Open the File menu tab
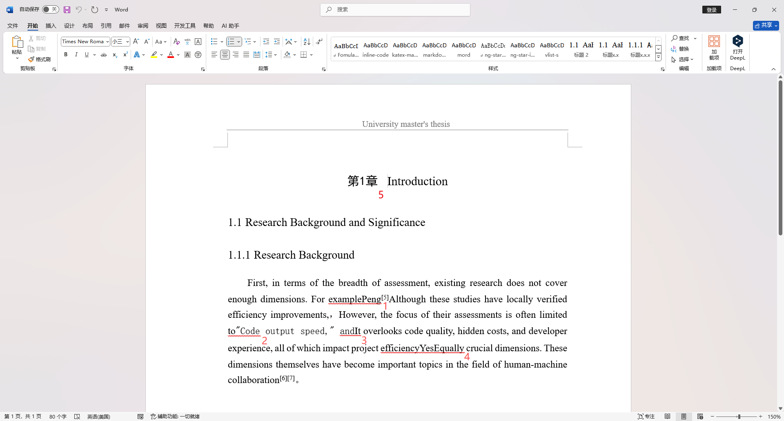The height and width of the screenshot is (421, 784). click(x=13, y=26)
